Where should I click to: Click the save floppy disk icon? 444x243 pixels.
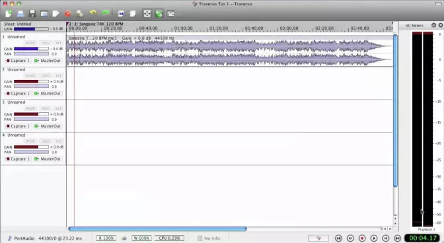(x=32, y=13)
